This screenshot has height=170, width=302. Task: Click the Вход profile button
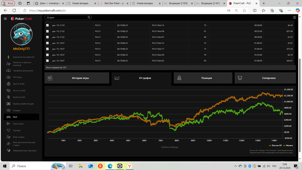tap(8, 3)
